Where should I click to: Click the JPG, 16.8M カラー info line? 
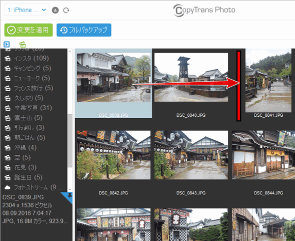tap(35, 221)
